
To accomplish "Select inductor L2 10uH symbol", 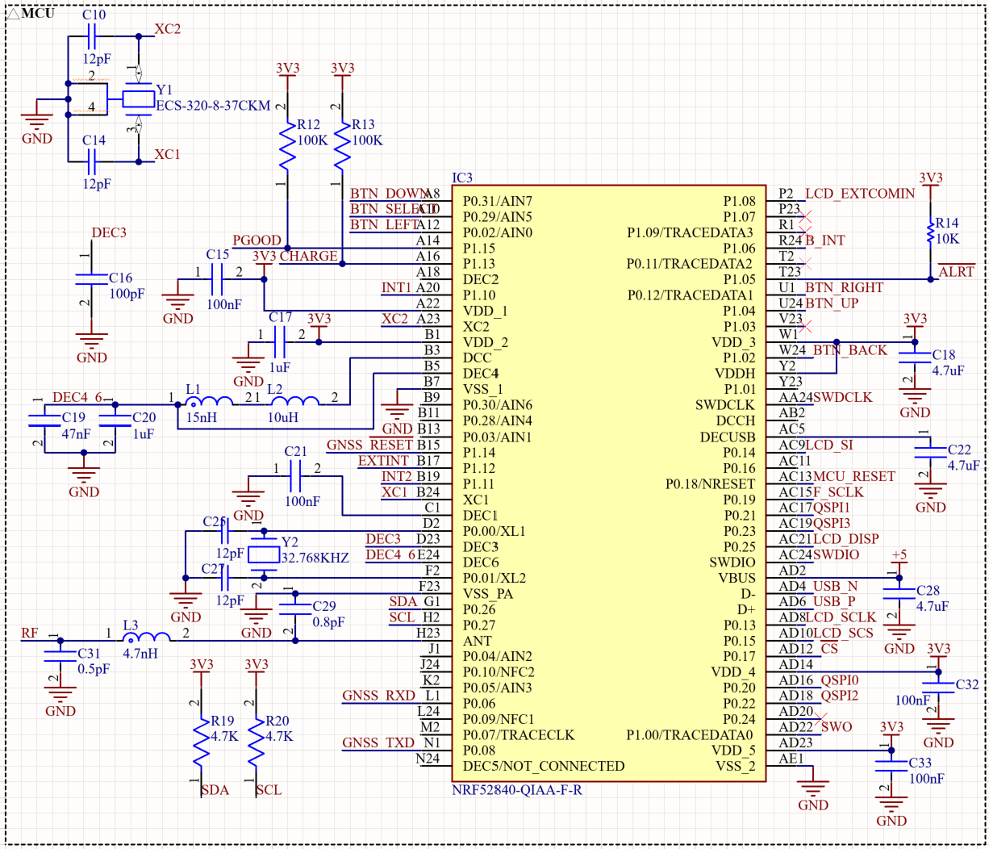I will coord(295,399).
